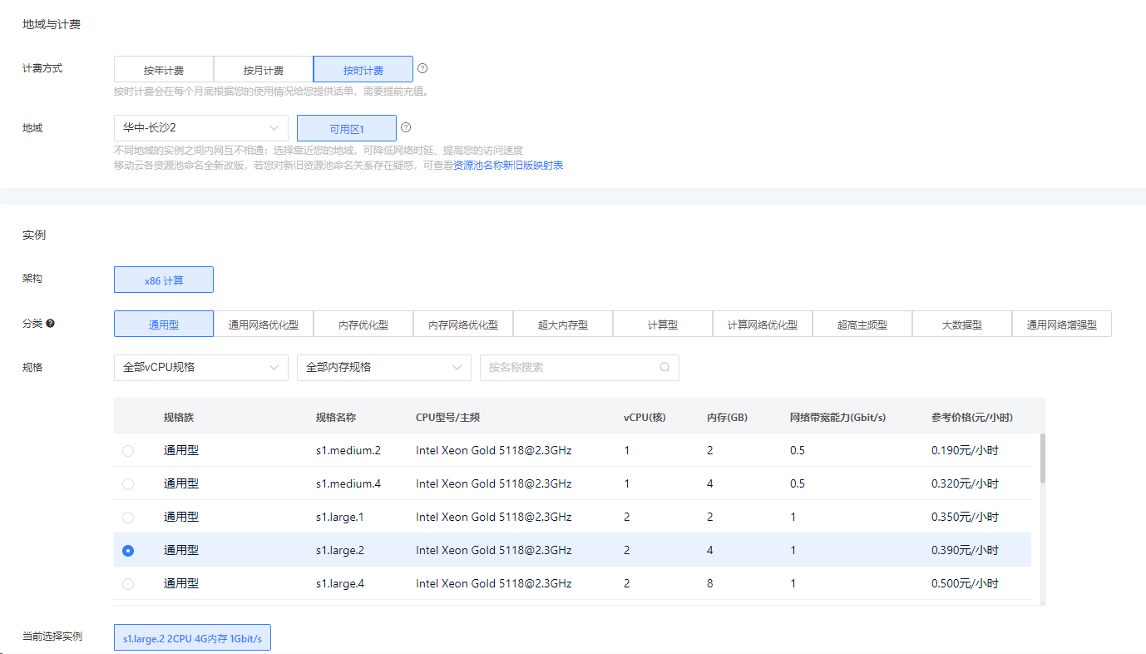Select the s1.large.1 radio button

coord(128,517)
